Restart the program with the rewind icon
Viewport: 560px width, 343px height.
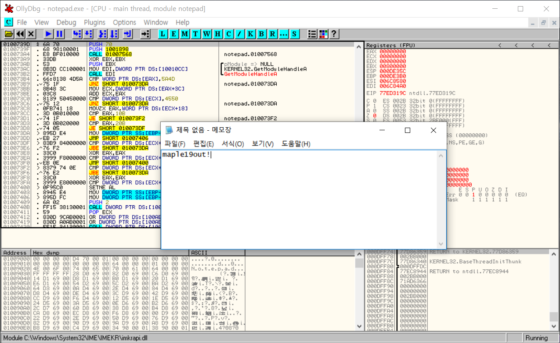[20, 34]
